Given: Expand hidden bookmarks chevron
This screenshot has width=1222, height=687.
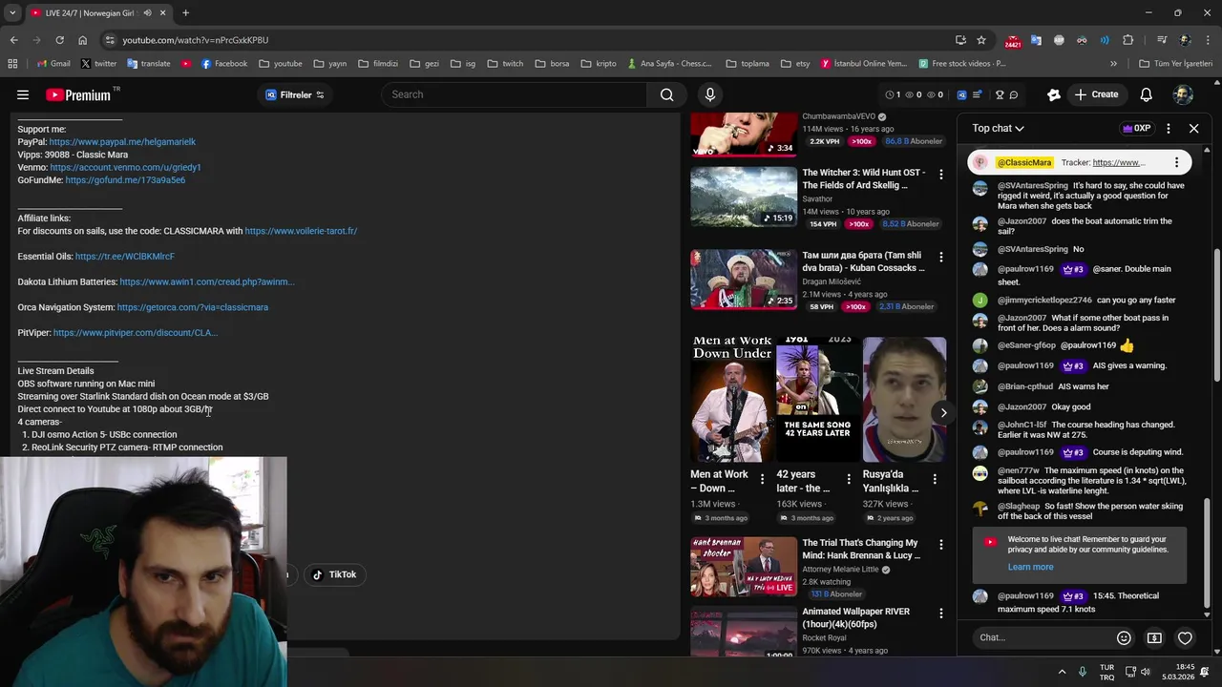Looking at the screenshot, I should 1113,64.
